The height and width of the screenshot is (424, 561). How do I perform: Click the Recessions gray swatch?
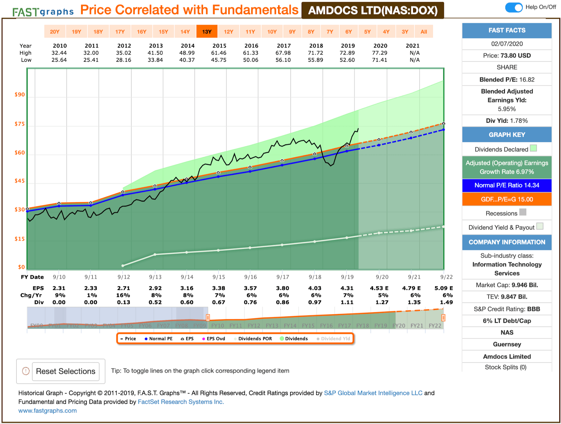pos(523,212)
